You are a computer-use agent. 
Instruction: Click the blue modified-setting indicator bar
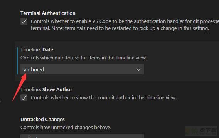pyautogui.click(x=17, y=61)
